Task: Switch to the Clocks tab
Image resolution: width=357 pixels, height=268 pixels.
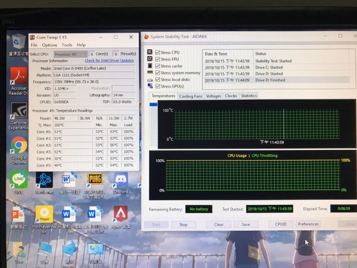Action: point(231,96)
